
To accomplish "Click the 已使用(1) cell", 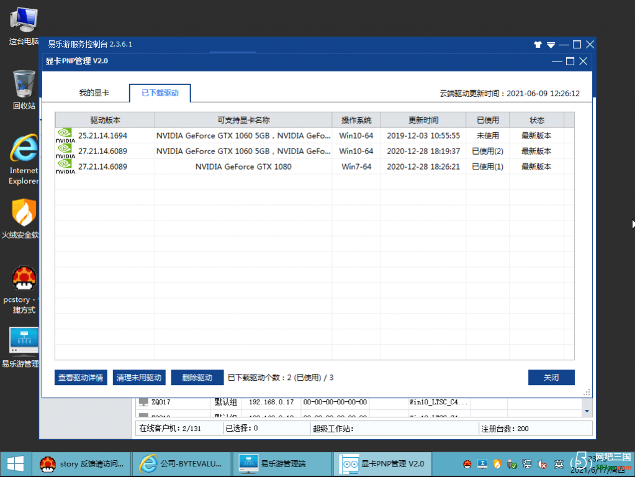I will [x=488, y=166].
